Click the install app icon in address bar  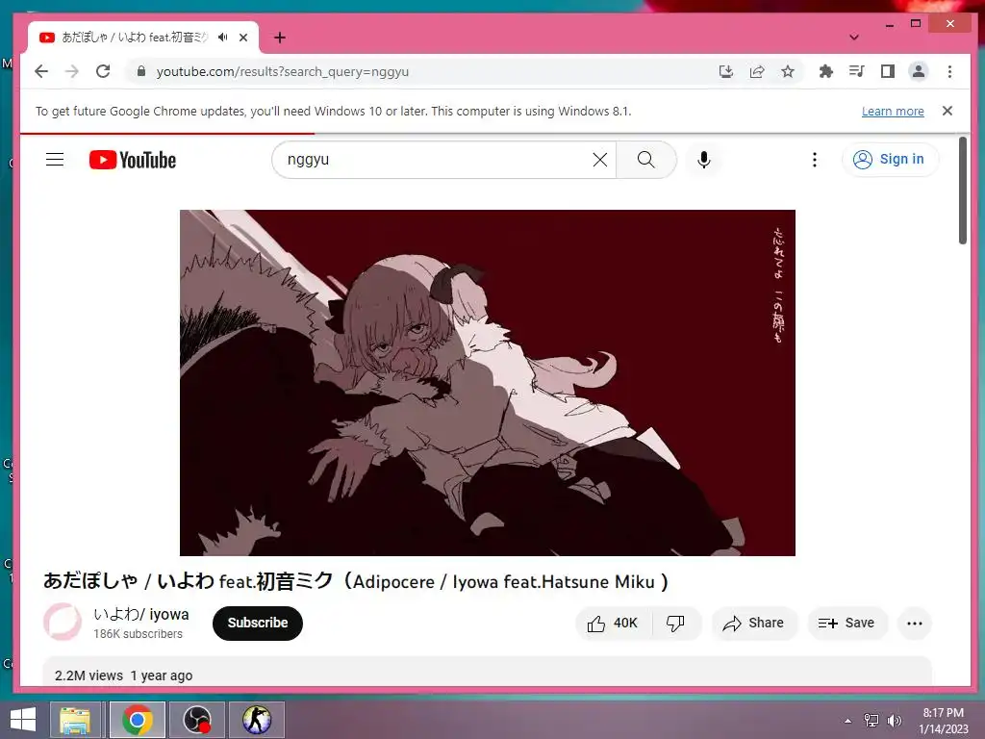pyautogui.click(x=726, y=71)
